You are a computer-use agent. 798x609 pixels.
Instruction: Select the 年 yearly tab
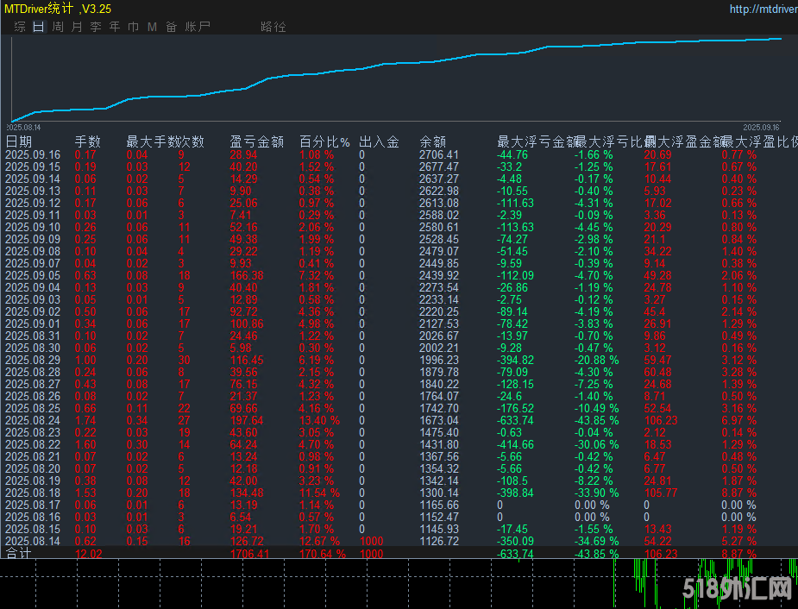115,27
